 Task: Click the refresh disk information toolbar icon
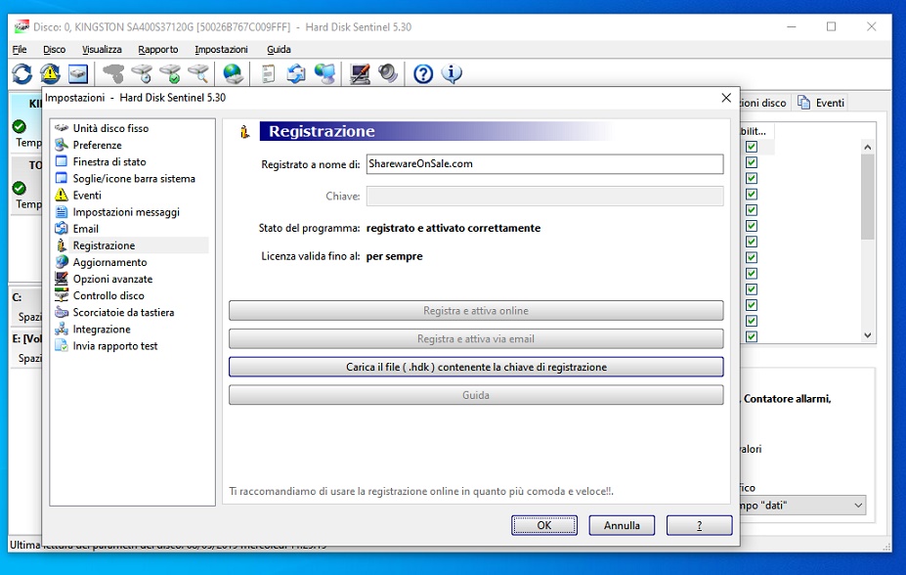pyautogui.click(x=22, y=74)
